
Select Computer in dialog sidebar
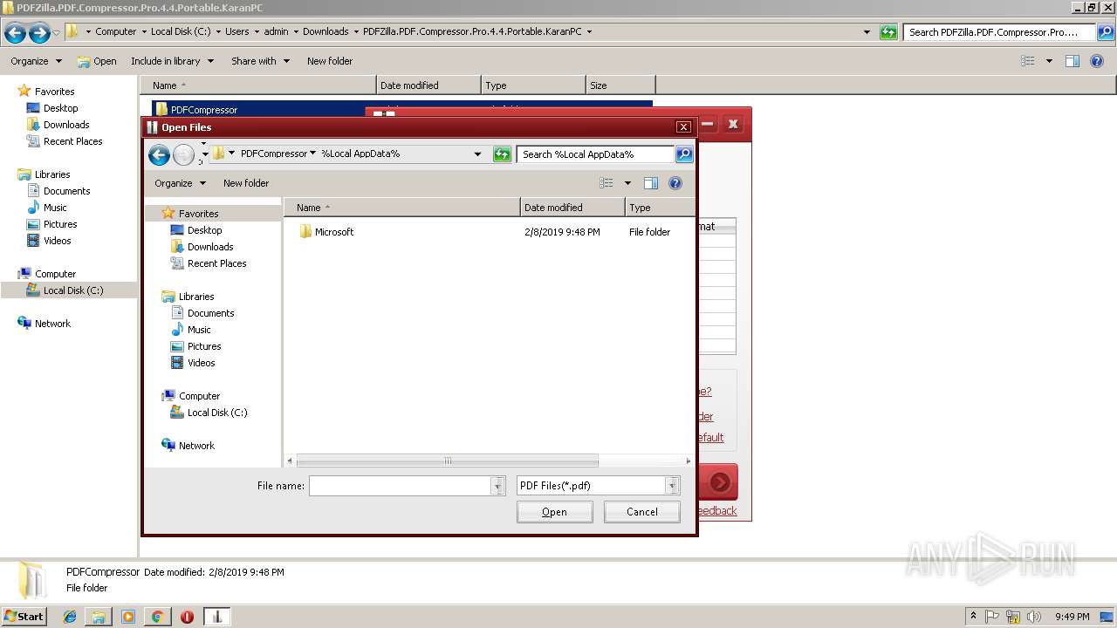click(x=199, y=396)
